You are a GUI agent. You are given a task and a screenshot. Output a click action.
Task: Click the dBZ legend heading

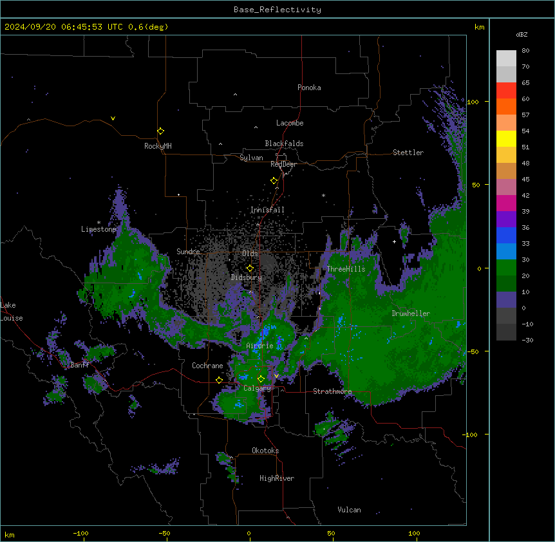coord(522,34)
